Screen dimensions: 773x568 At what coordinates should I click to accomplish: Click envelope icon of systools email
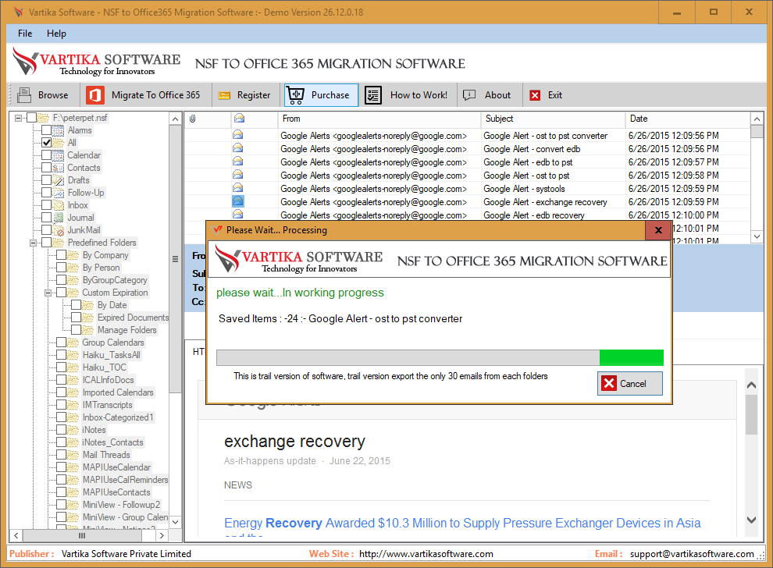pos(237,188)
